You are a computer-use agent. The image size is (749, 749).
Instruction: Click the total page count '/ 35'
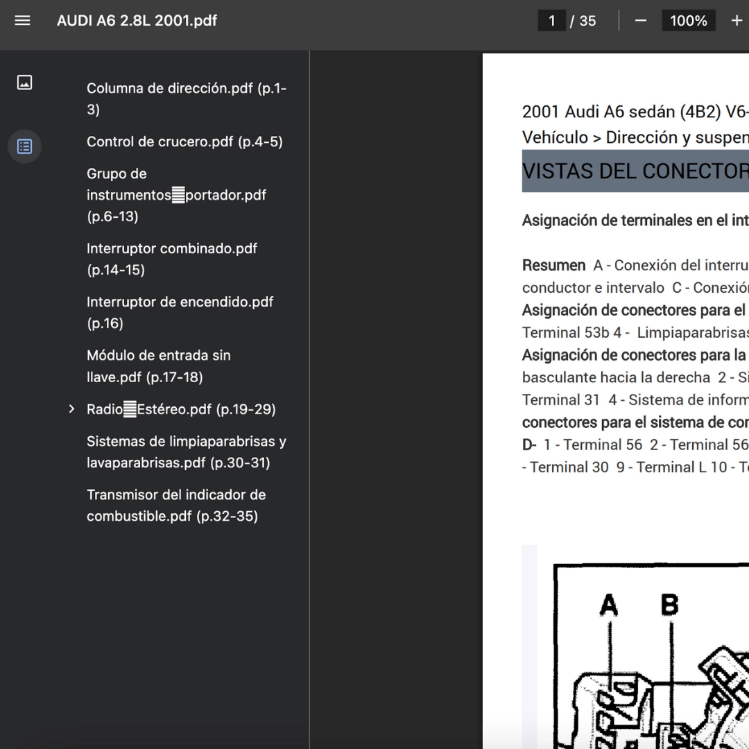(x=583, y=21)
